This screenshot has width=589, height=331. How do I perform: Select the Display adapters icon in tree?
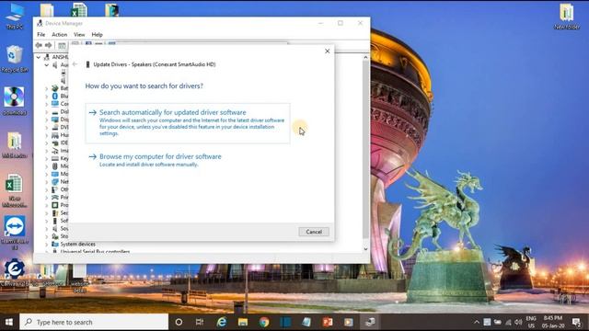tap(55, 120)
